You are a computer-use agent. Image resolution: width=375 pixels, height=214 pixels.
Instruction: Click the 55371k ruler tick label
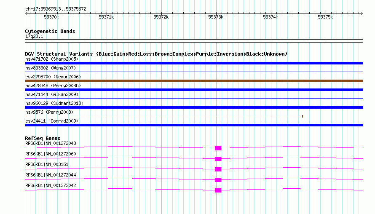pos(106,17)
